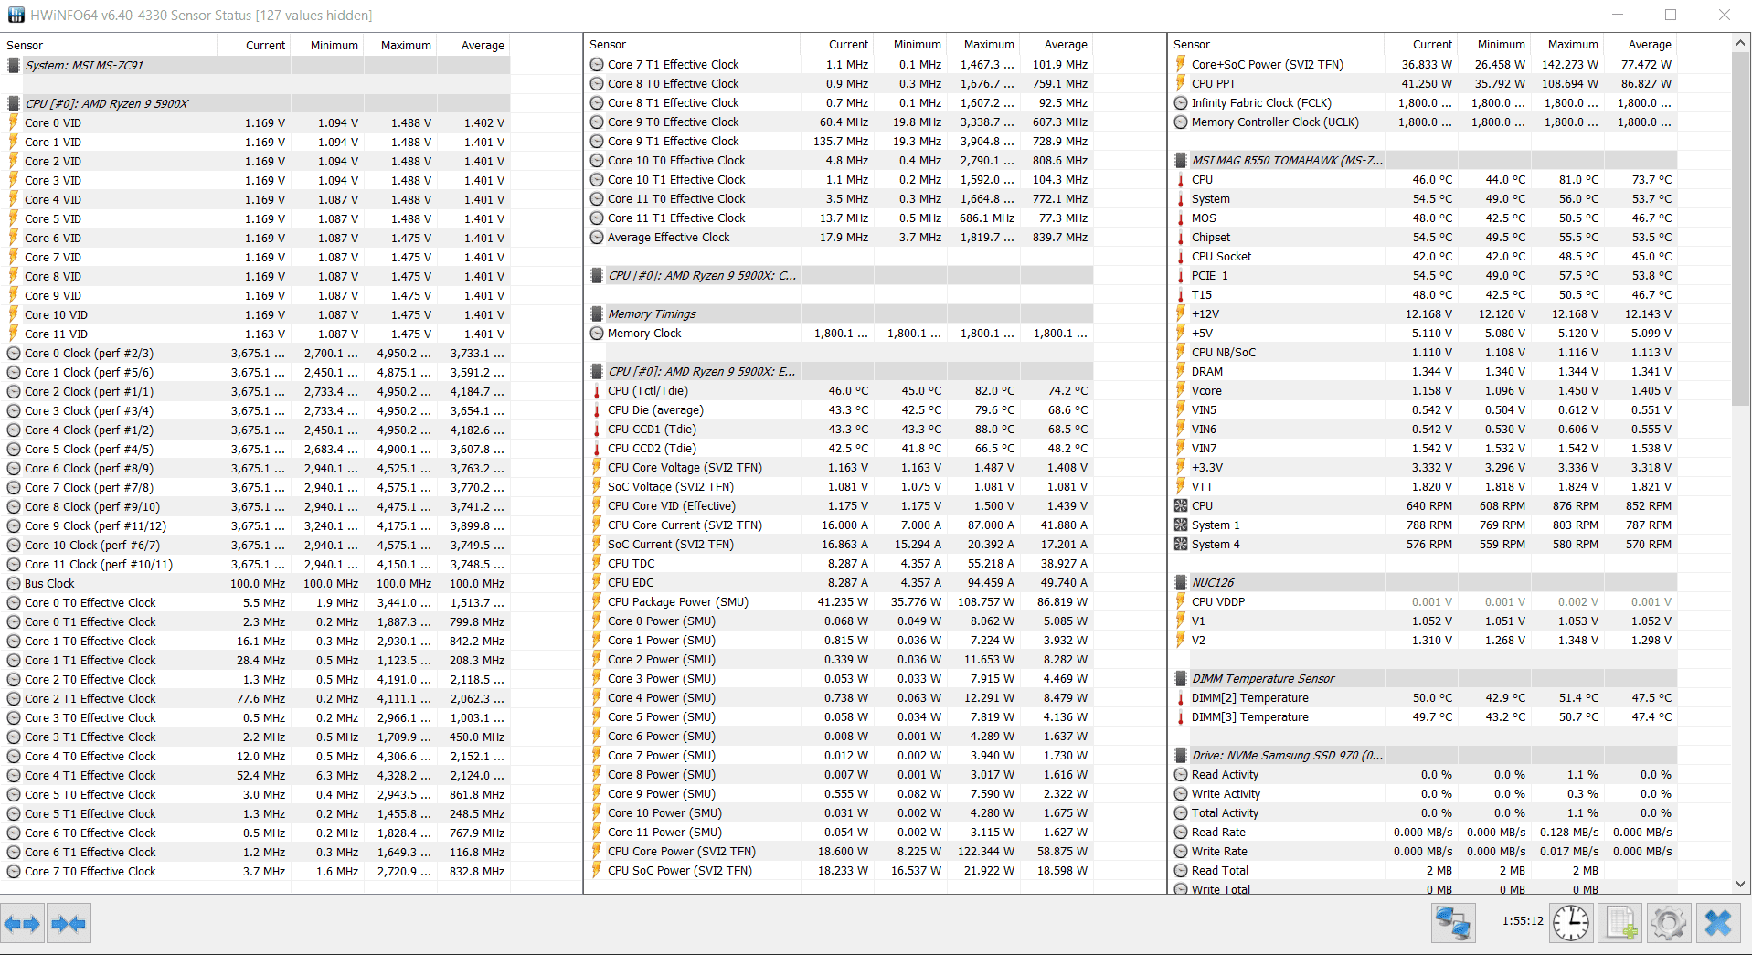Select the Core 7 T0 Effective Clock row

click(x=256, y=871)
